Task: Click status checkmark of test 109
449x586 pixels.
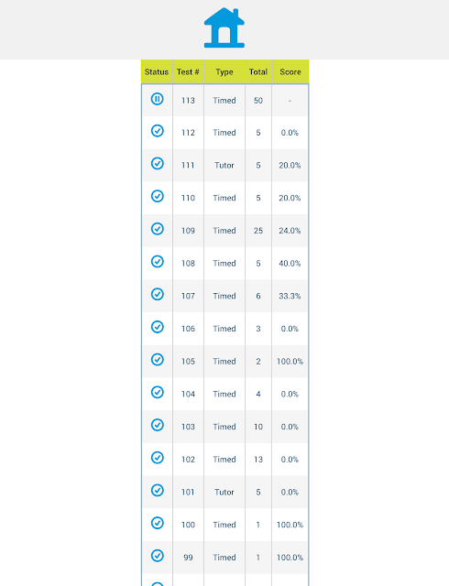Action: point(158,229)
